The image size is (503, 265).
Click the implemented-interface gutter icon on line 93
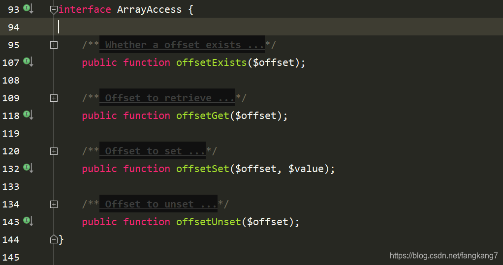28,8
